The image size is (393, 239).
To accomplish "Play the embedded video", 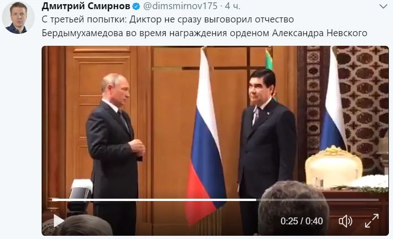I will (x=59, y=221).
